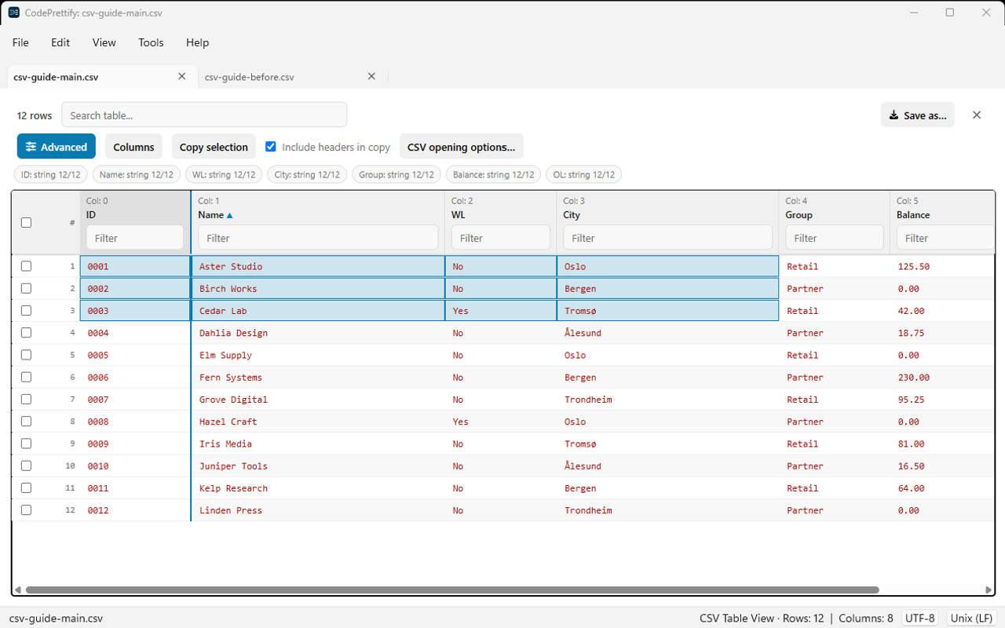Click the Balance column filter field

pos(945,237)
